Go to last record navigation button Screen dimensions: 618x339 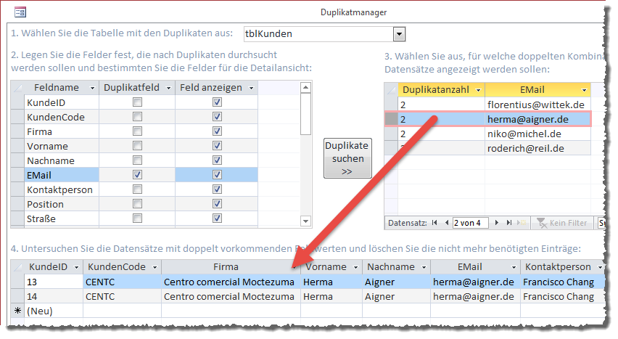coord(508,223)
